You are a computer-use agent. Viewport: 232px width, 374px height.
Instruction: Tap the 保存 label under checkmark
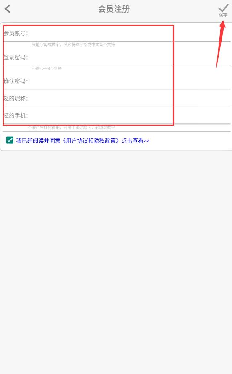point(223,15)
